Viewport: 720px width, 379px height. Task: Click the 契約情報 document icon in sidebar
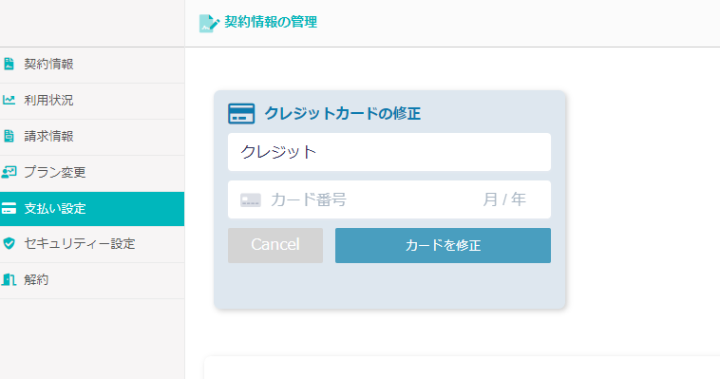9,64
